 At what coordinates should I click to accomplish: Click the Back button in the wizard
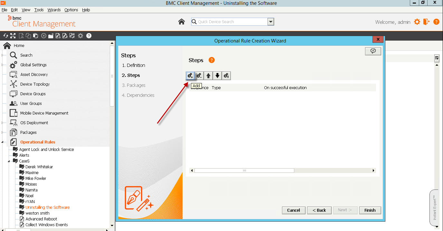pos(319,210)
